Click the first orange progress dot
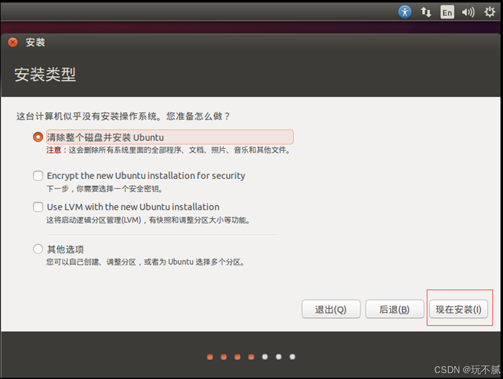The height and width of the screenshot is (379, 503). (x=210, y=357)
